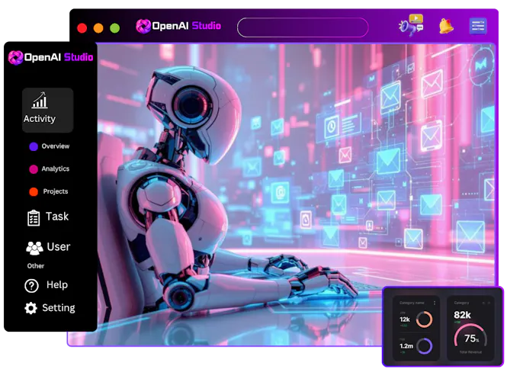507x369 pixels.
Task: Click the top bar search field
Action: point(303,27)
